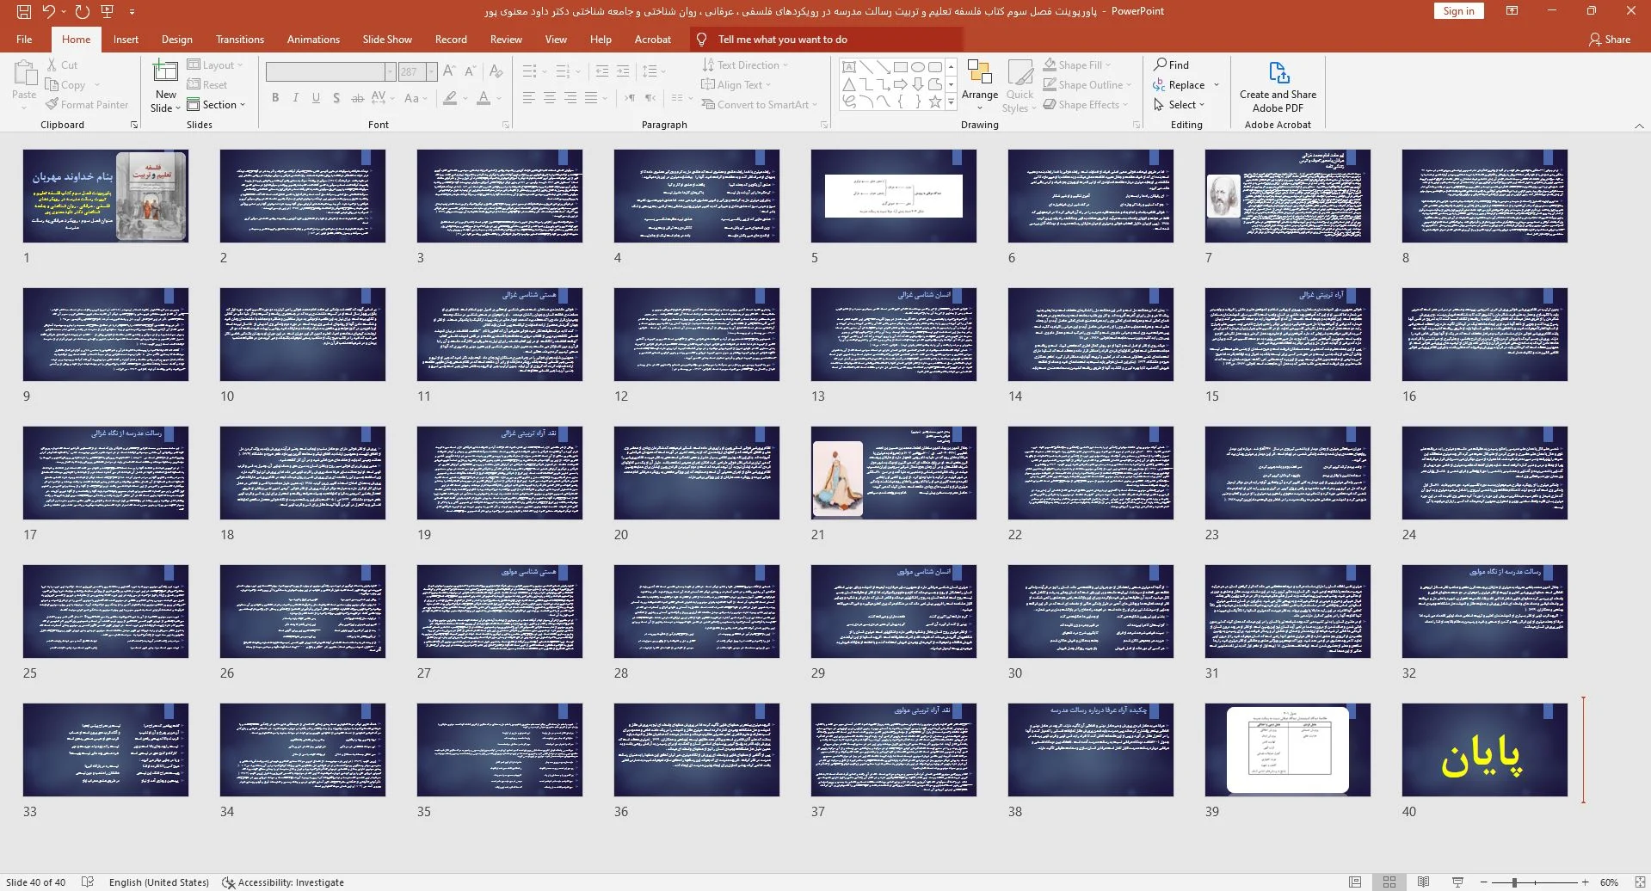This screenshot has height=891, width=1651.
Task: Click the Share button
Action: tap(1610, 39)
